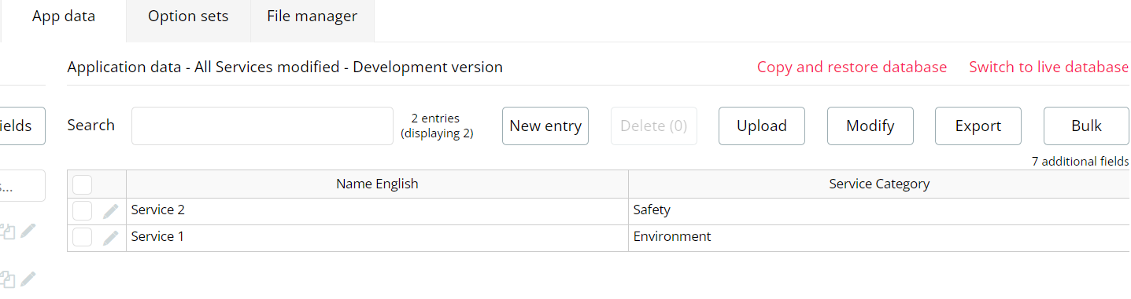Screen dimensions: 1131x299
Task: Edit the Service 2 entry with the pencil icon
Action: [x=111, y=212]
